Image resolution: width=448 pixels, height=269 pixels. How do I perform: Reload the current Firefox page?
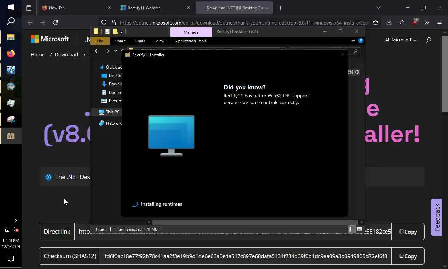[x=55, y=22]
